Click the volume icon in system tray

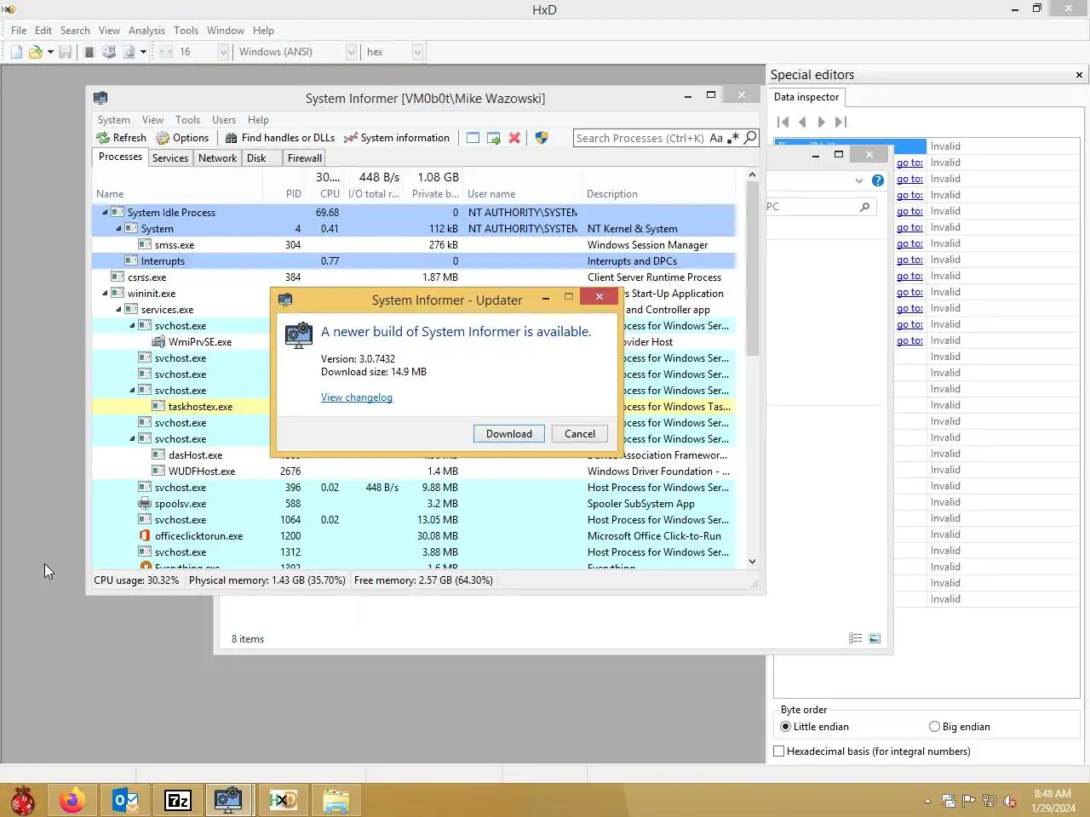[x=1010, y=801]
